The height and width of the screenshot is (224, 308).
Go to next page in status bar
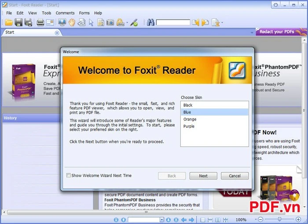pyautogui.click(x=169, y=220)
